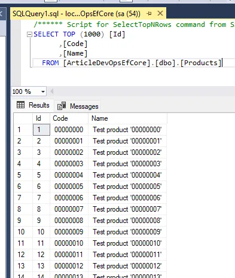The width and height of the screenshot is (235, 278).
Task: Switch to the Results tab
Action: [33, 105]
